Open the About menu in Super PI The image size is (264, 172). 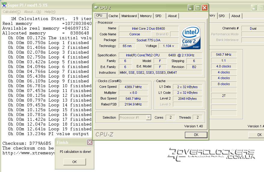(32, 12)
